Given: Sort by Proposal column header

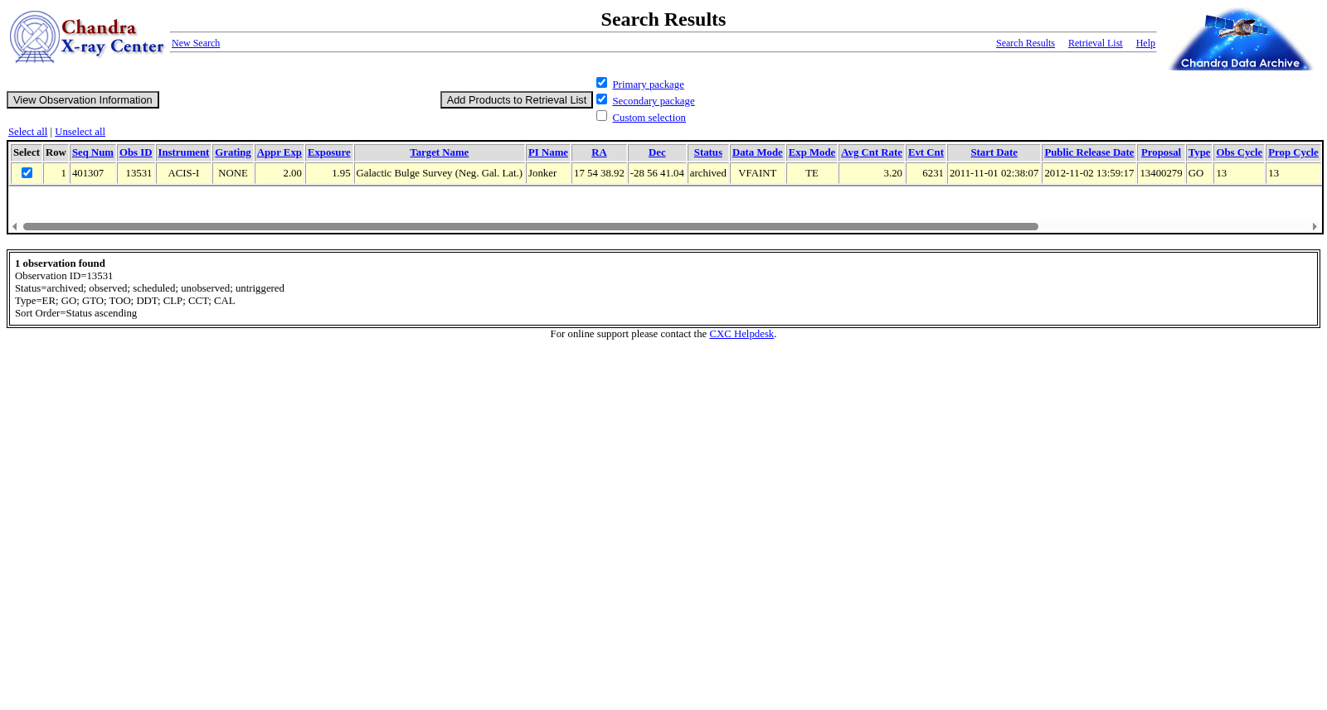Looking at the screenshot, I should (1161, 152).
